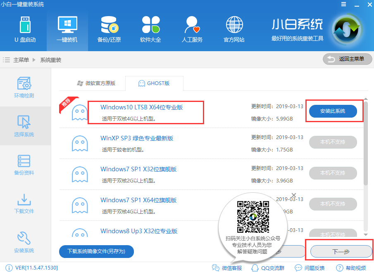Close the QR code popup bubble
The height and width of the screenshot is (272, 374).
294,196
